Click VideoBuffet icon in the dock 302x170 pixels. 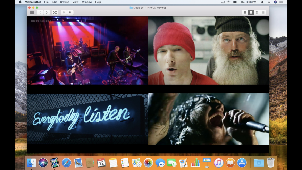click(55, 163)
